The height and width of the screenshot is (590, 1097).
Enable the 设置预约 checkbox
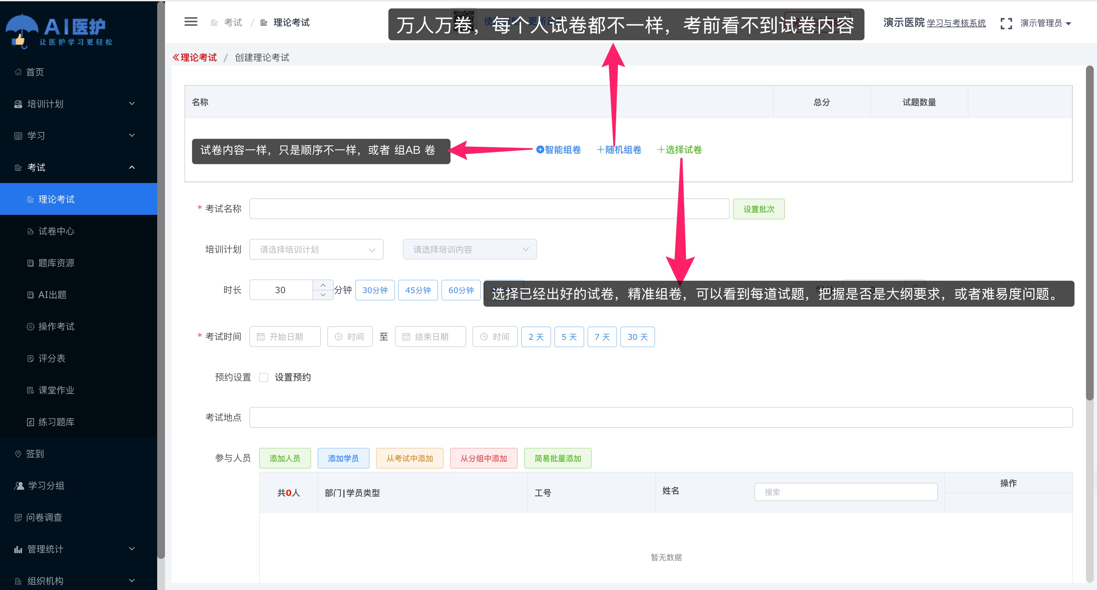[x=264, y=377]
